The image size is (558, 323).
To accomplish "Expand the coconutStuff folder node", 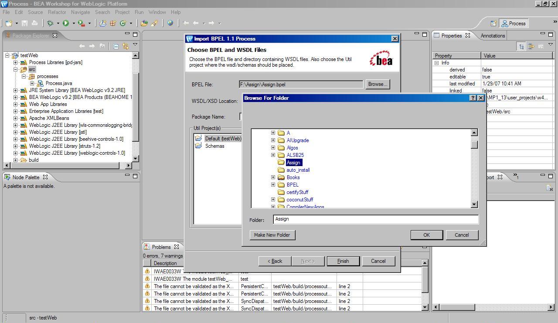I will (x=273, y=200).
